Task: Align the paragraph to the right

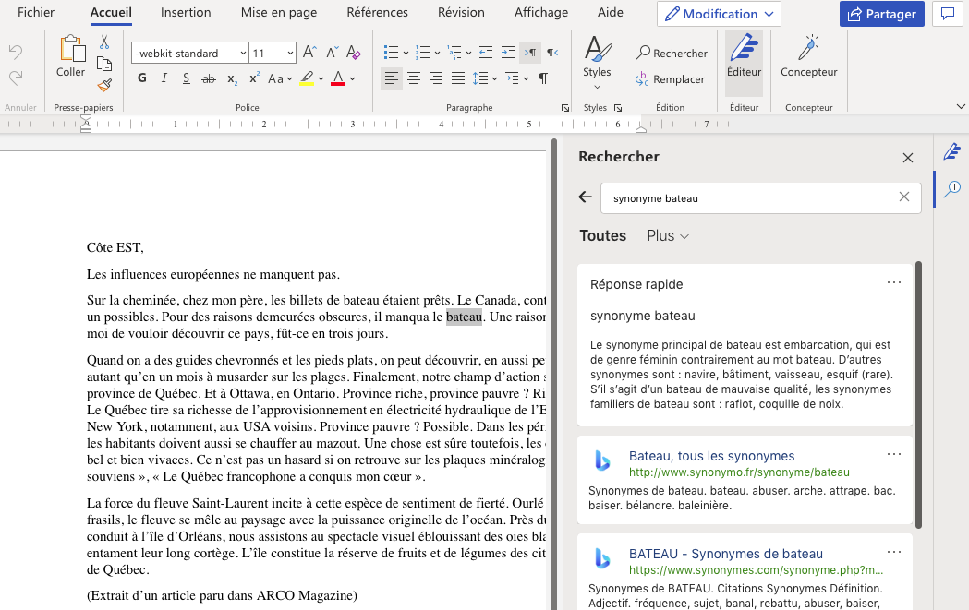Action: coord(436,78)
